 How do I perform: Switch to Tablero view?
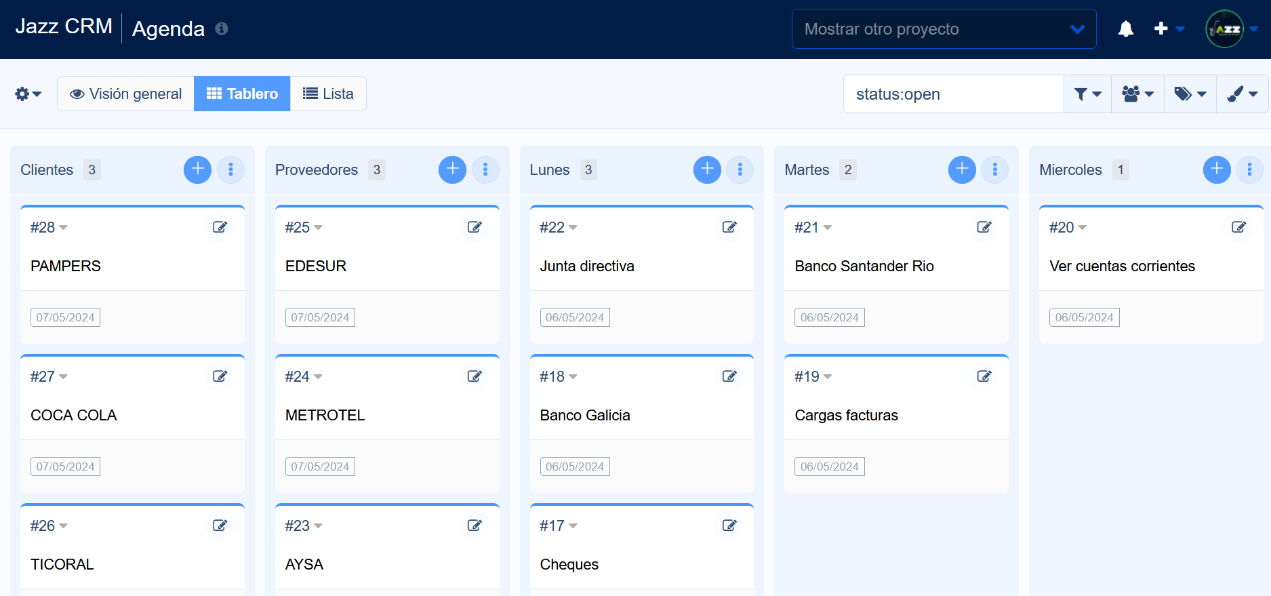click(242, 94)
